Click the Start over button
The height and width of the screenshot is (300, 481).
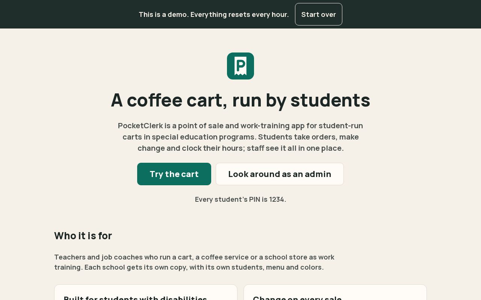coord(319,14)
